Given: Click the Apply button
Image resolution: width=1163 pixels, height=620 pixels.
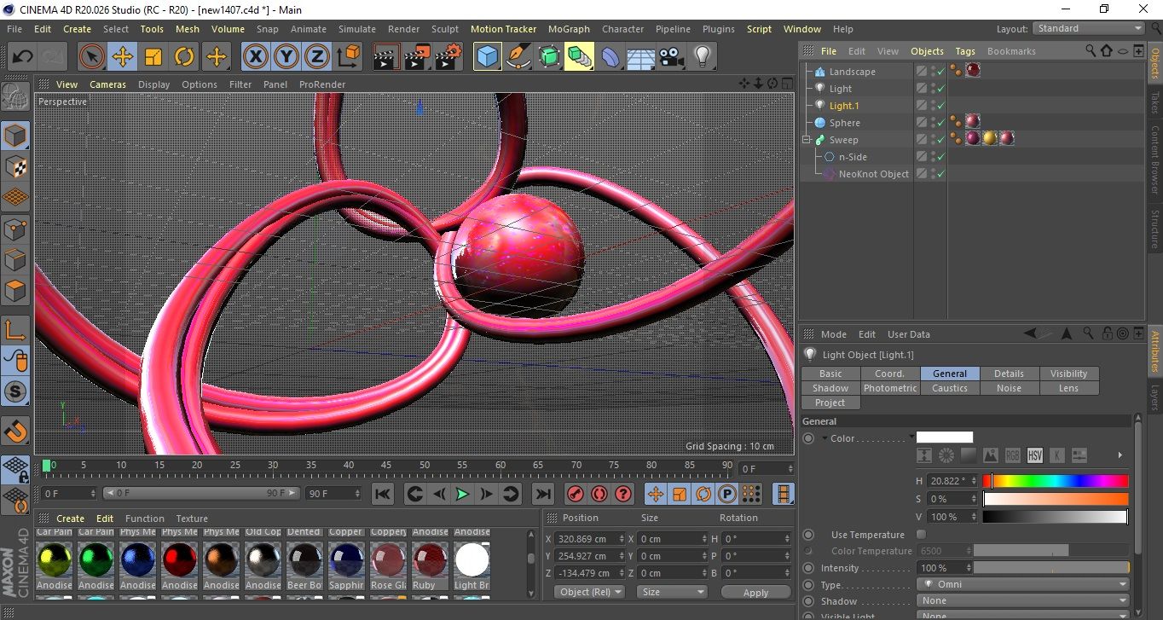Looking at the screenshot, I should 755,592.
